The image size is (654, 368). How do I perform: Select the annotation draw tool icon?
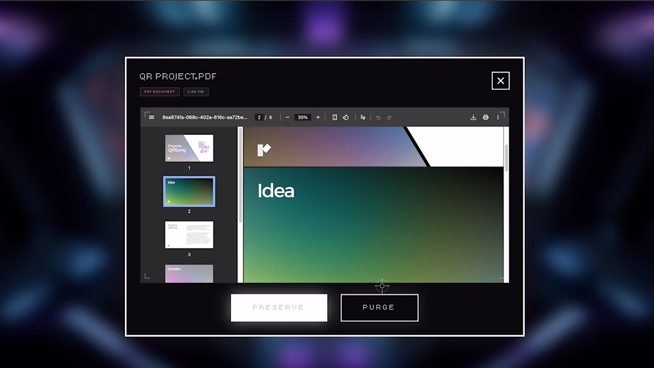363,117
